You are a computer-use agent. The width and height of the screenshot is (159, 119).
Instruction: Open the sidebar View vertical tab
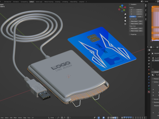(146, 15)
